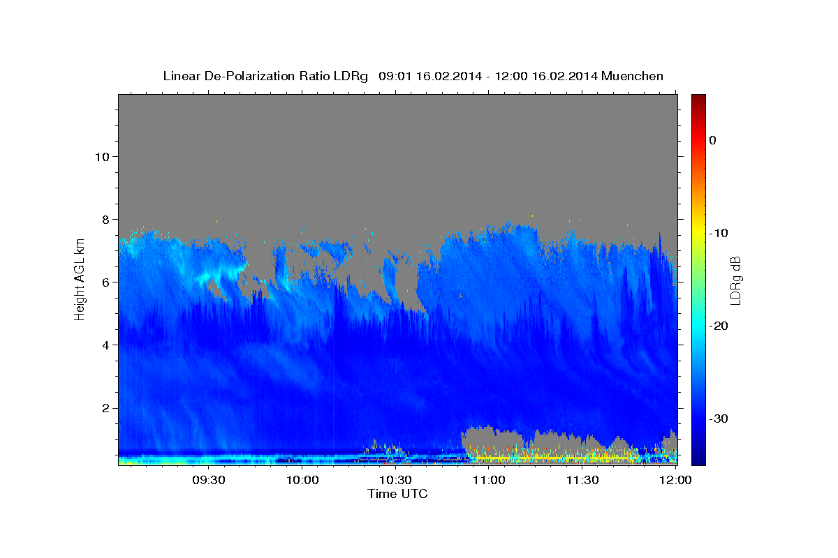Click the 10:00 time tick label
This screenshot has height=558, width=838.
pos(302,480)
